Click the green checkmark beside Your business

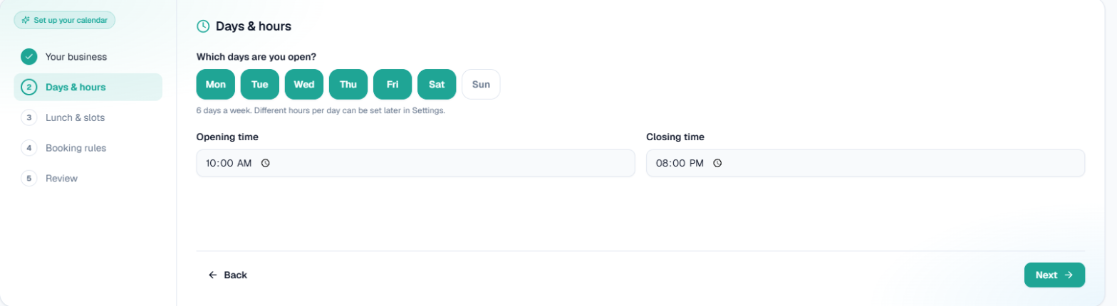(x=28, y=56)
